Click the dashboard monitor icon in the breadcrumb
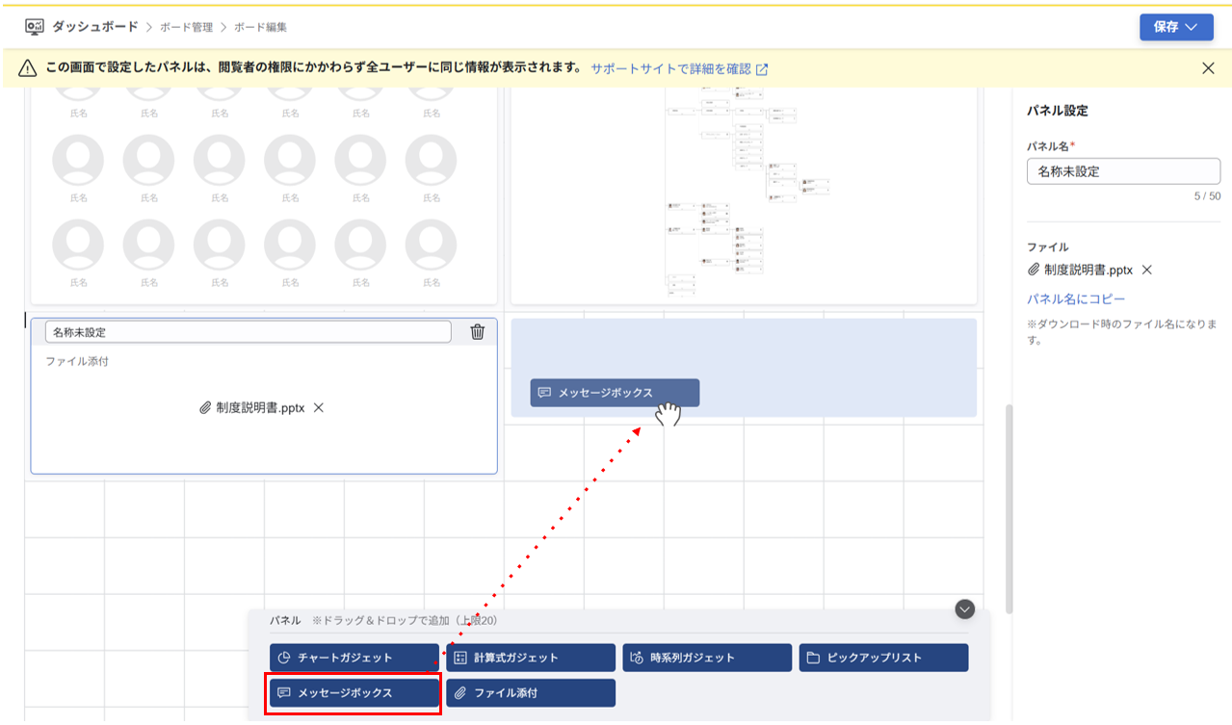1232x725 pixels. click(x=32, y=25)
